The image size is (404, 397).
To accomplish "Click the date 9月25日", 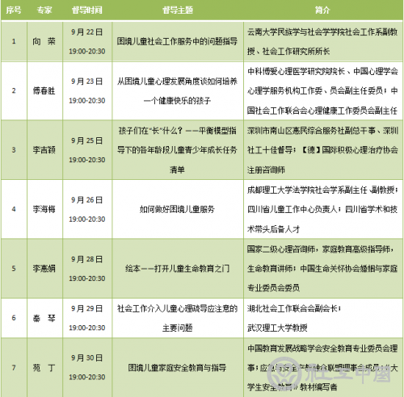I will [x=87, y=140].
